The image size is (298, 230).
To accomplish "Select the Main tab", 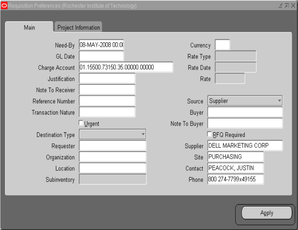I will click(x=29, y=28).
